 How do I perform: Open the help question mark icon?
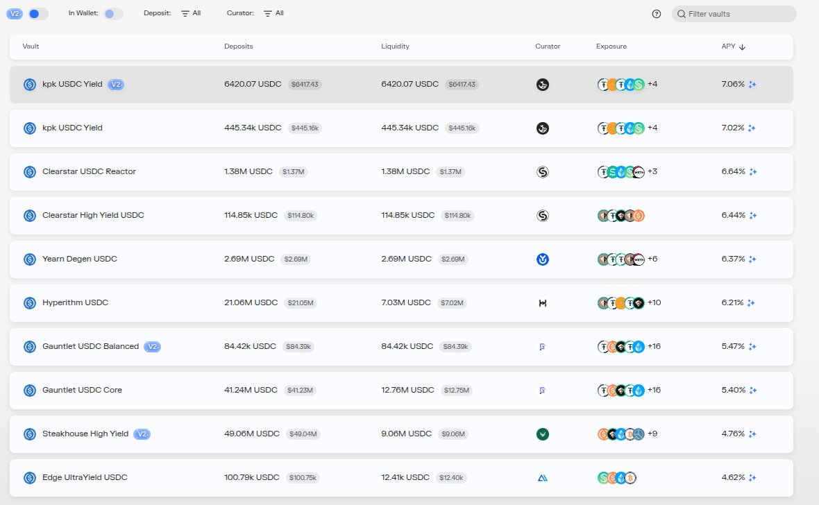point(656,13)
